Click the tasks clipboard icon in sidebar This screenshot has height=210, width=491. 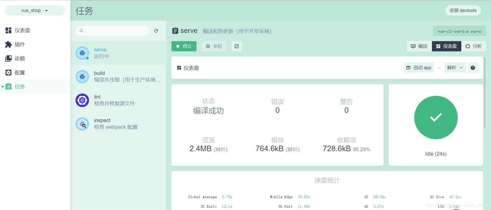click(9, 87)
